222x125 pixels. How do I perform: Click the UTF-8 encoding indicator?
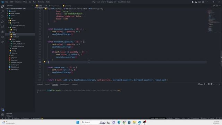click(183, 118)
